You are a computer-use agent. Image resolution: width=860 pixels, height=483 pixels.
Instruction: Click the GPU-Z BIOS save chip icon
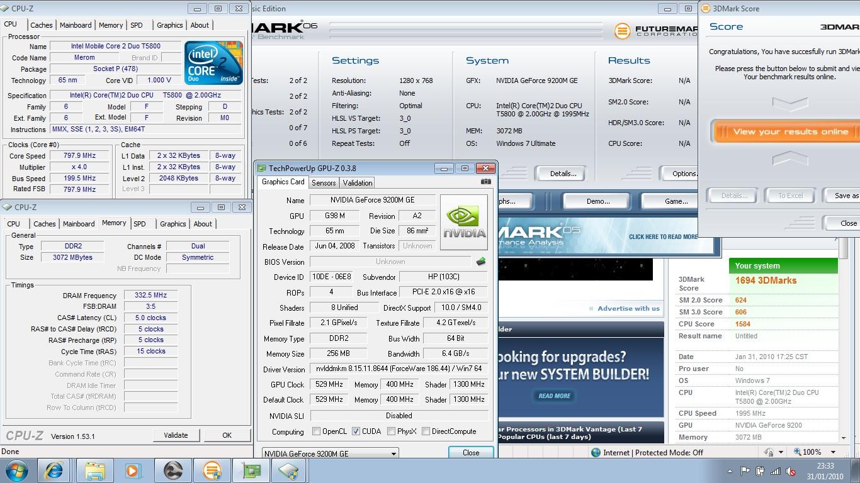coord(481,262)
